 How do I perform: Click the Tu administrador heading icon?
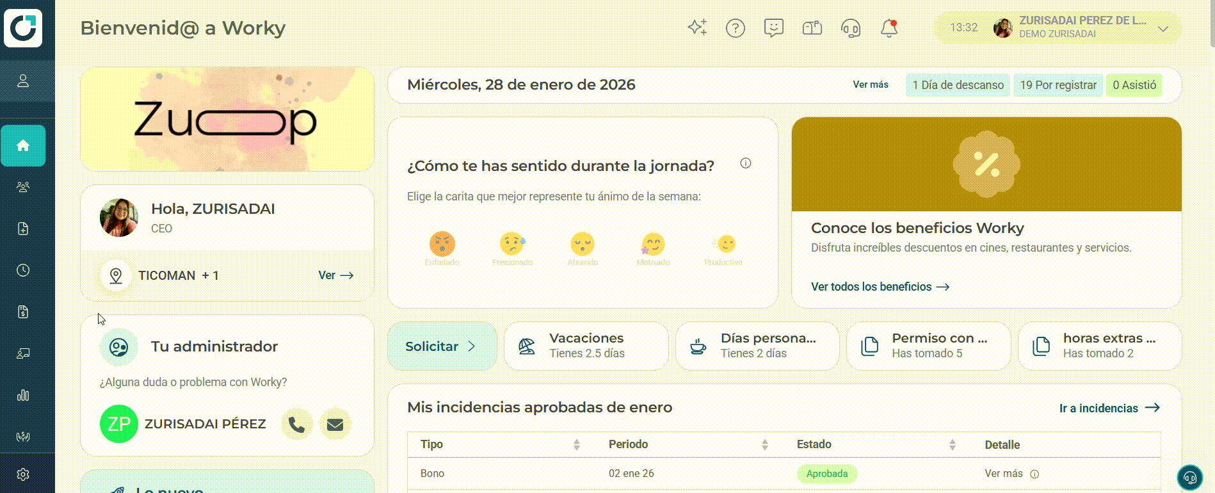tap(119, 347)
